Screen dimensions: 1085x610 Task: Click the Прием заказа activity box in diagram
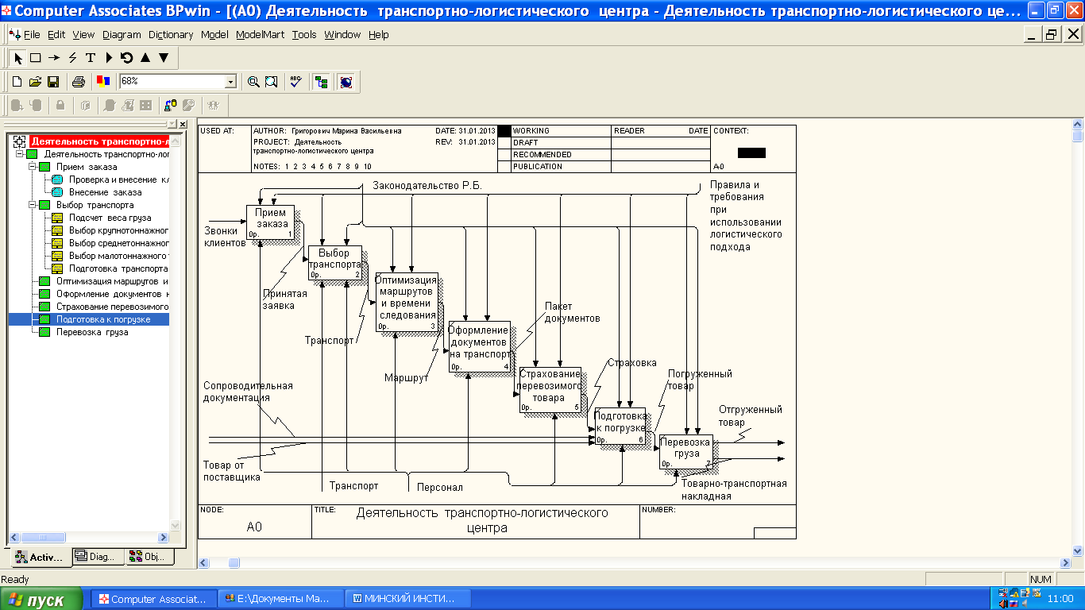270,222
